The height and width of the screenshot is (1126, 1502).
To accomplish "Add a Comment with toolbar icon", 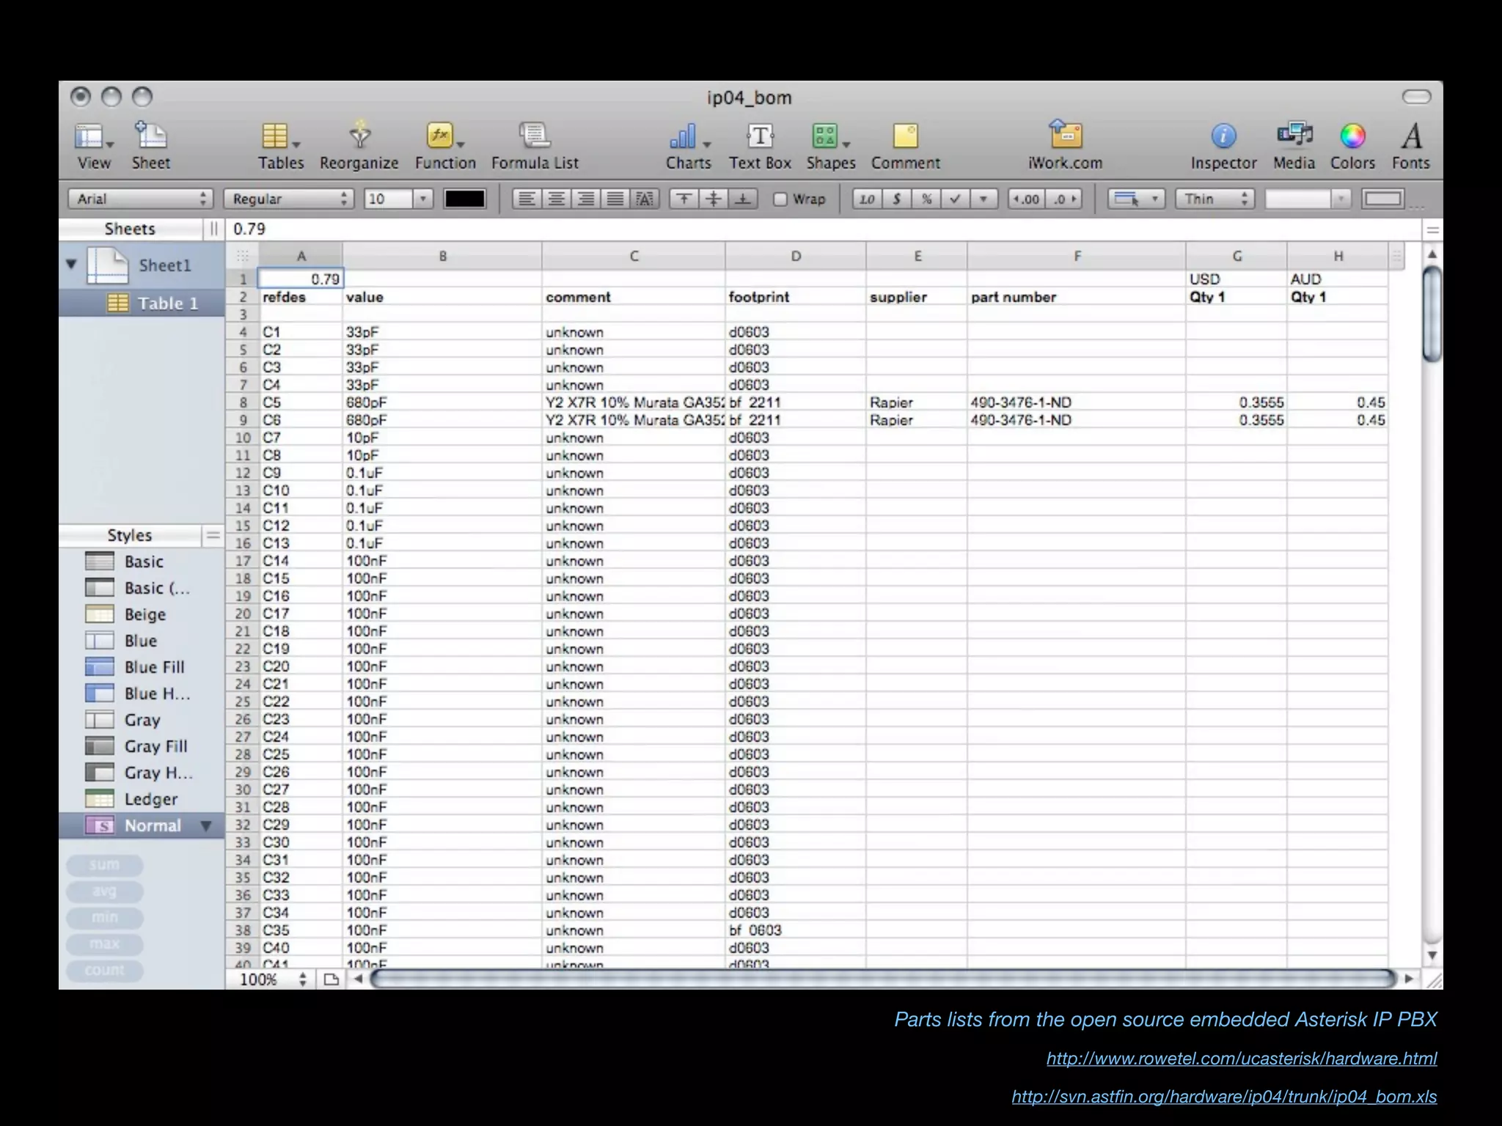I will pos(905,137).
